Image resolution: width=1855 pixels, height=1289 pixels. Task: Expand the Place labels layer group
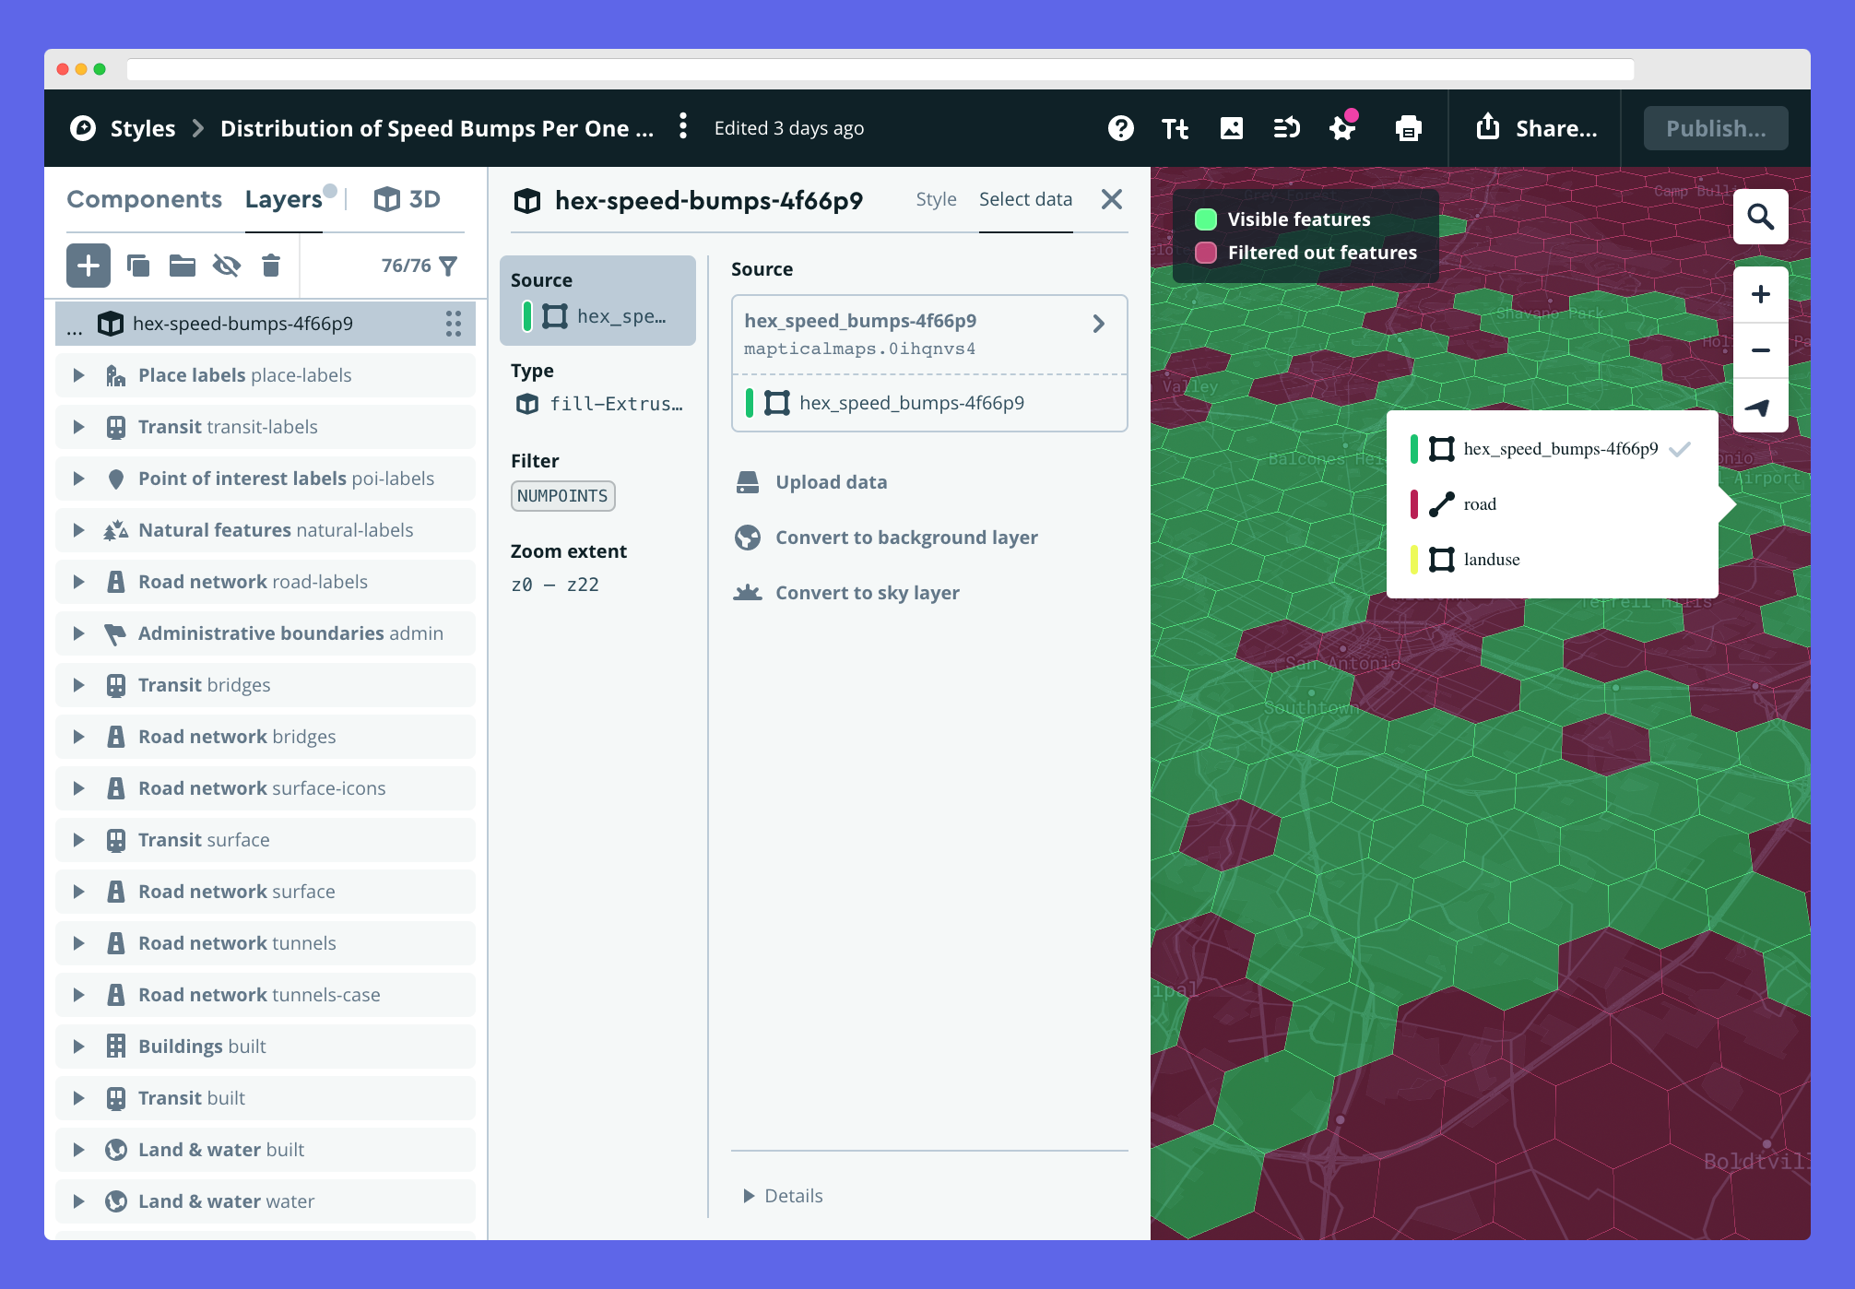tap(79, 375)
